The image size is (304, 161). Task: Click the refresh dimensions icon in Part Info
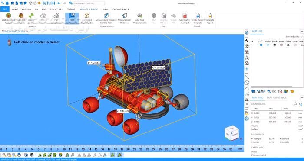(295, 104)
